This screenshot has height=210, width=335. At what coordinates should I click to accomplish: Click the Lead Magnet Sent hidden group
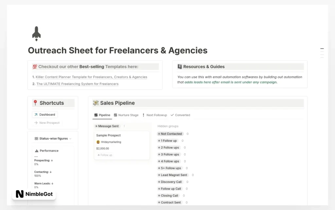coord(173,175)
